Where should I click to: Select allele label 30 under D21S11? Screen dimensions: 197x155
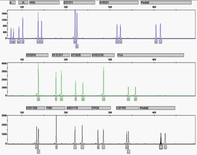(x=77, y=46)
